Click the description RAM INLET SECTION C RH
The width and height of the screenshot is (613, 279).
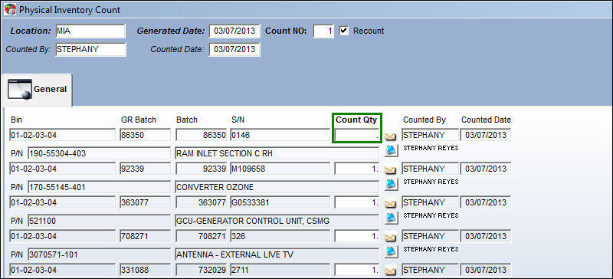277,154
